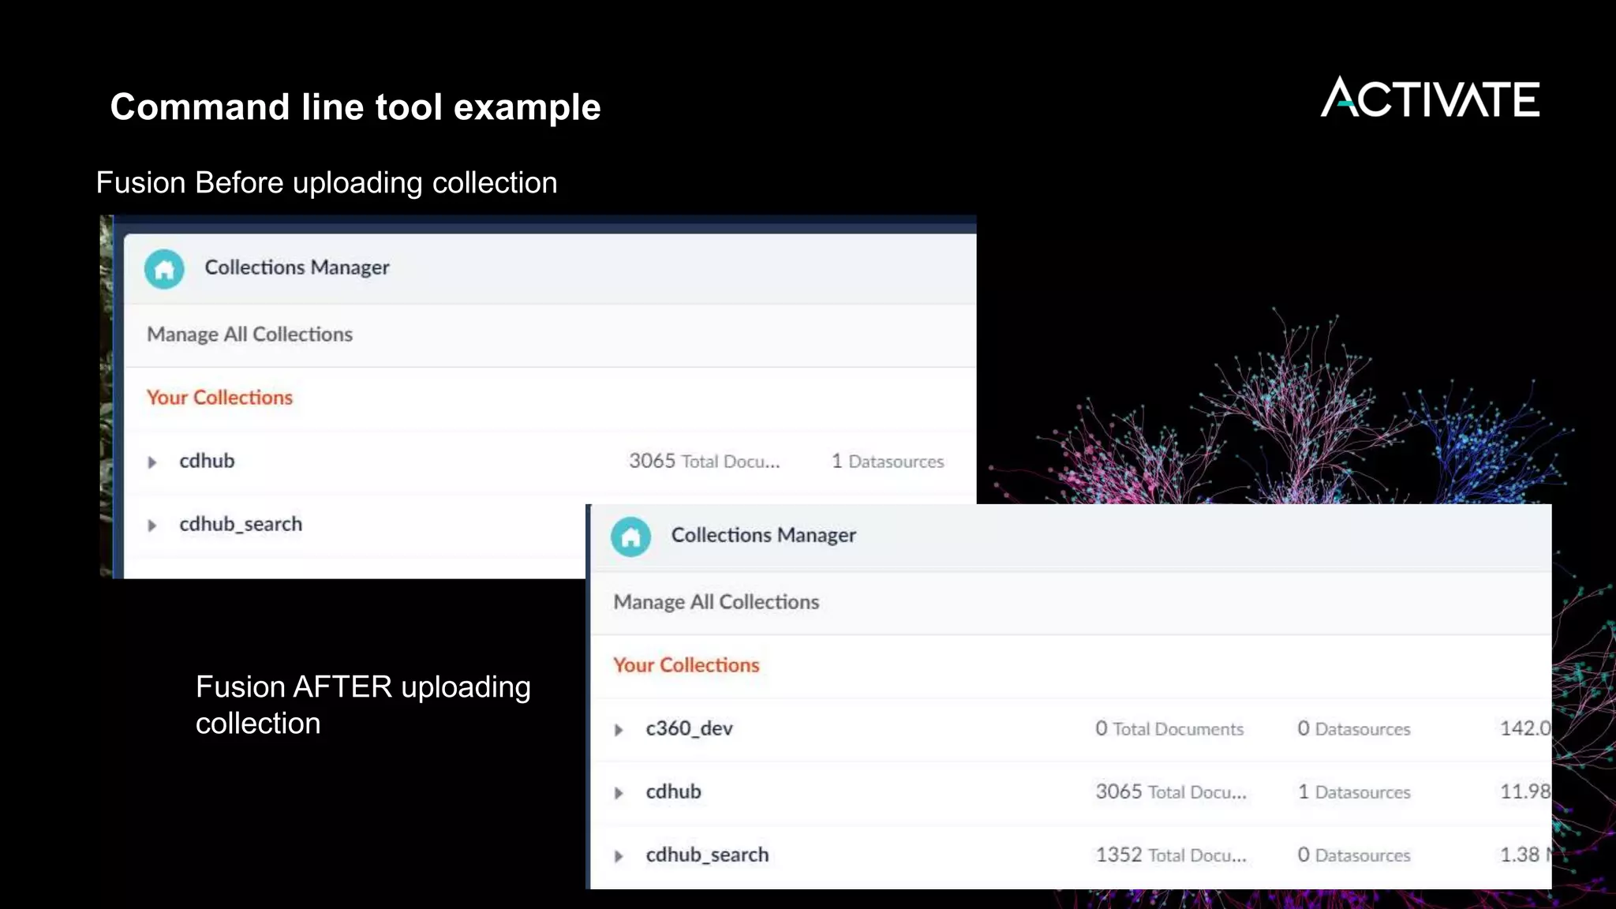Click 0 Datasources in the c360_dev row
The height and width of the screenshot is (909, 1616).
1354,728
